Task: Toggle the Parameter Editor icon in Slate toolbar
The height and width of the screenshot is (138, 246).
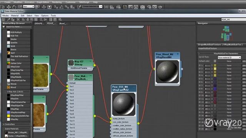Action: tap(55, 20)
